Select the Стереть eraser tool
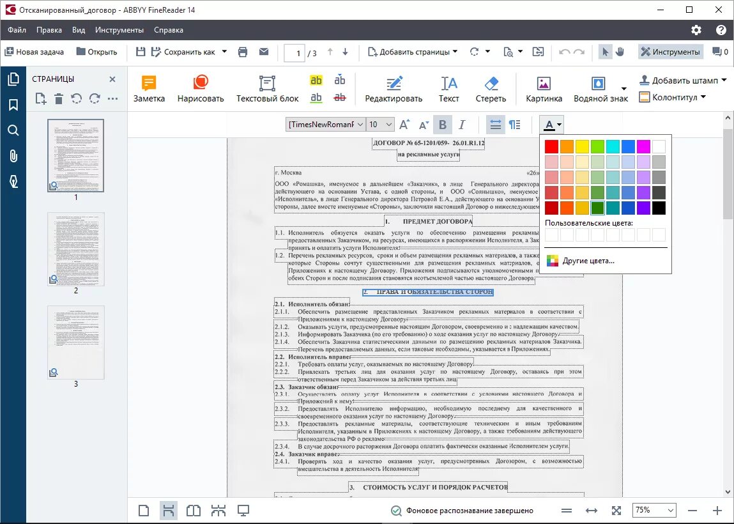734x524 pixels. coord(491,89)
